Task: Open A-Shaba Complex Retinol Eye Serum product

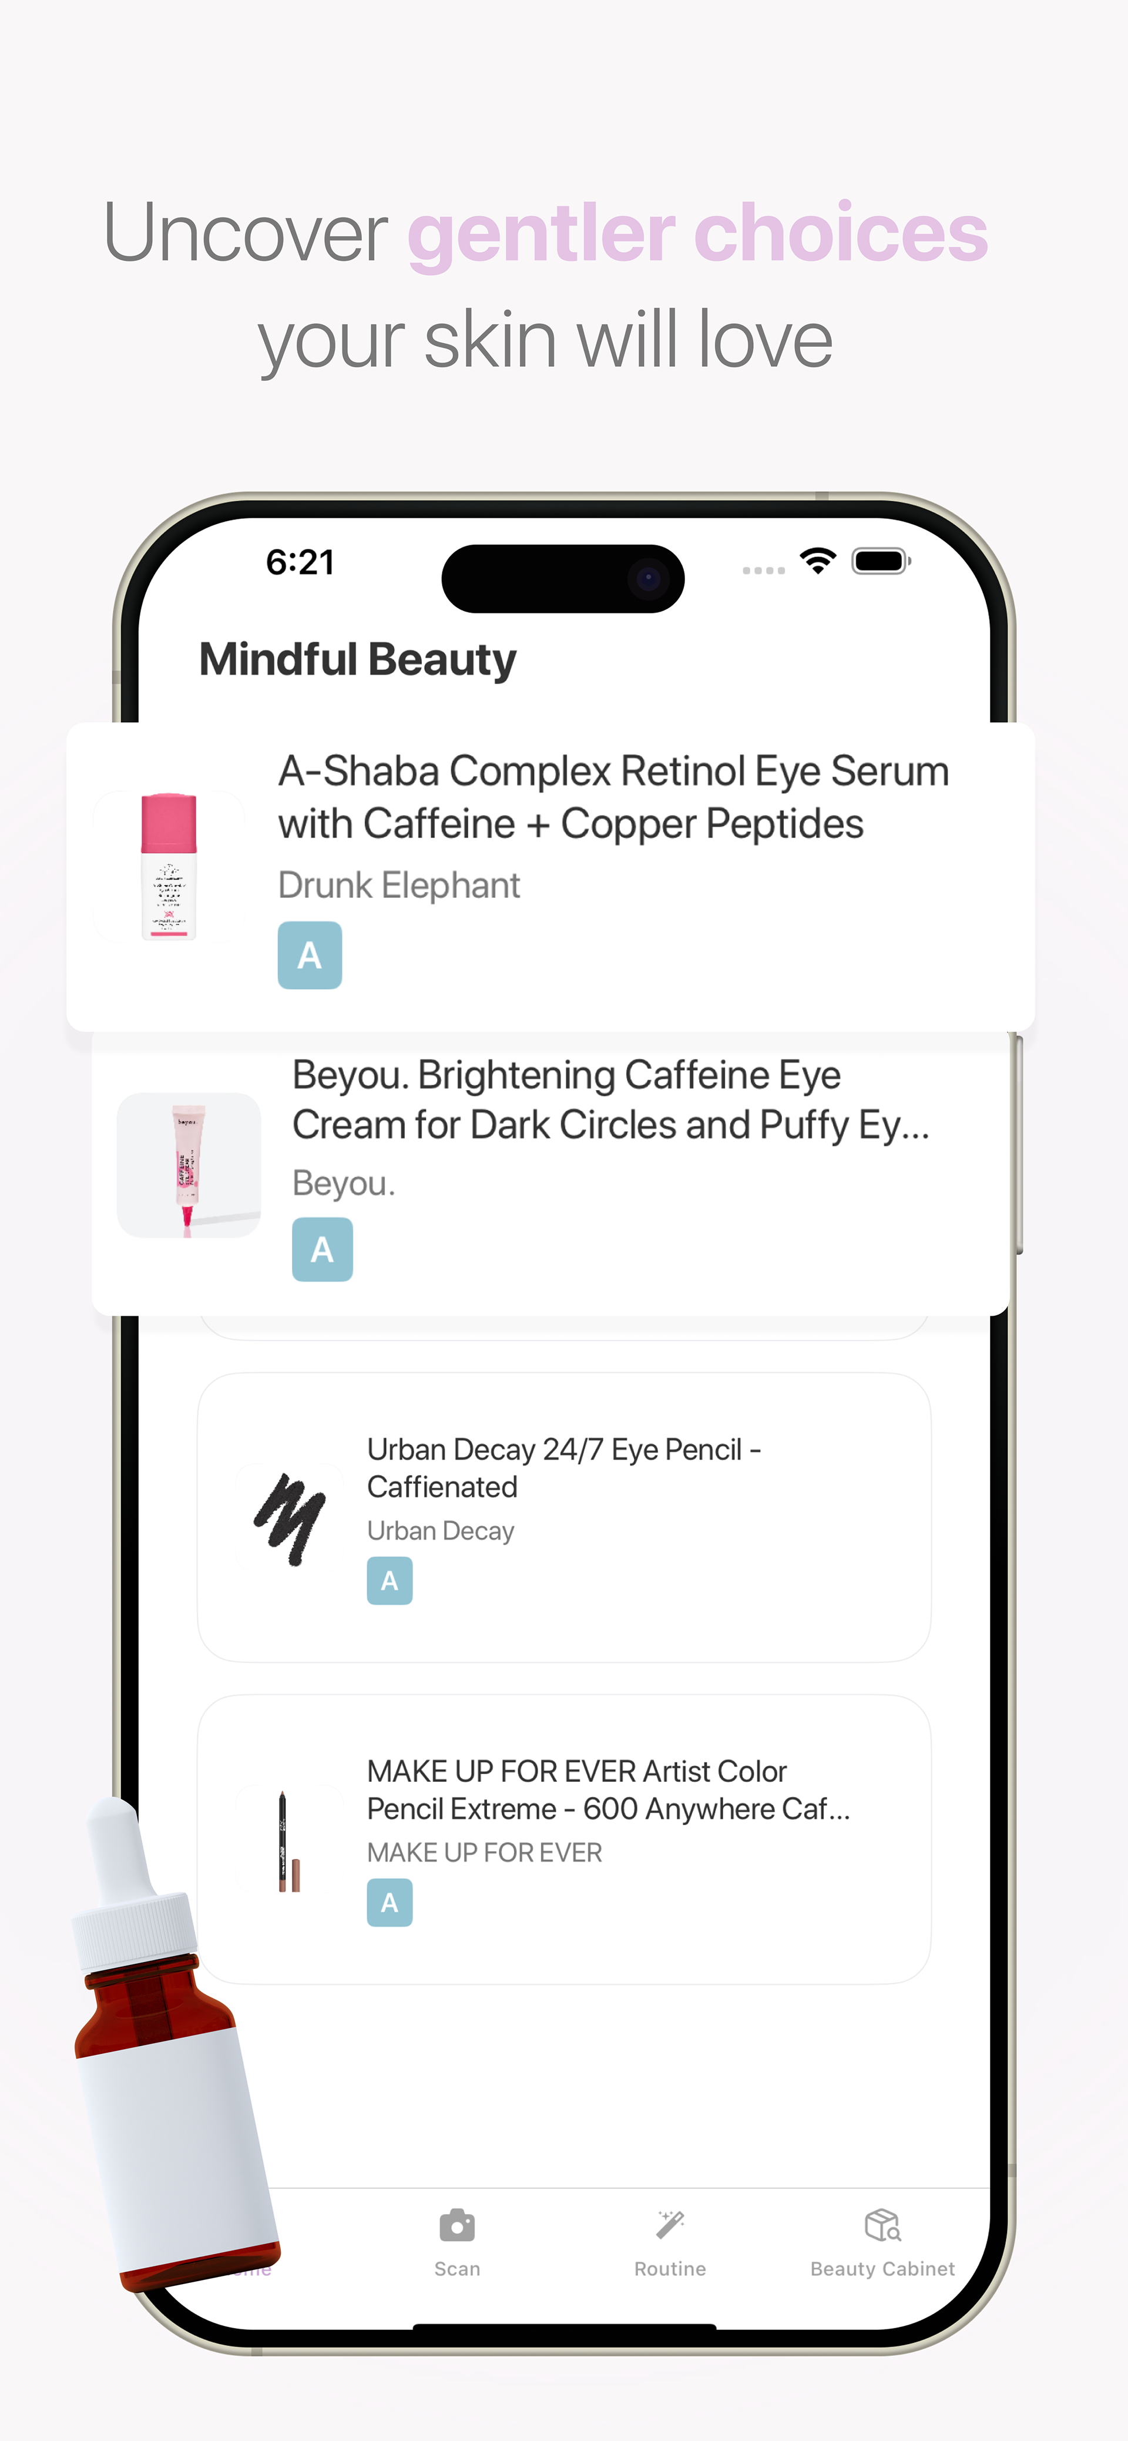Action: 613,798
